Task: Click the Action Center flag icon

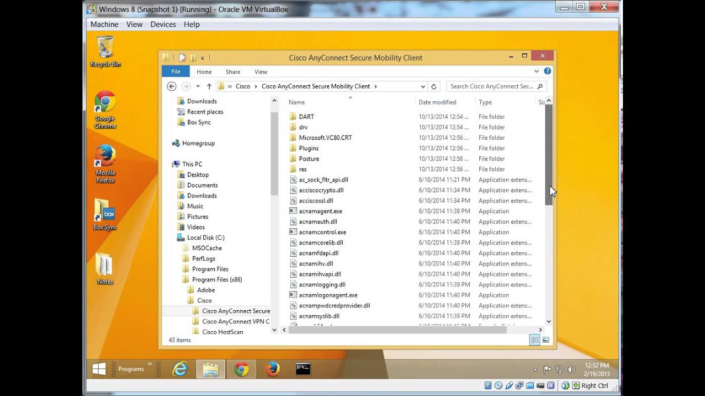Action: [x=547, y=370]
